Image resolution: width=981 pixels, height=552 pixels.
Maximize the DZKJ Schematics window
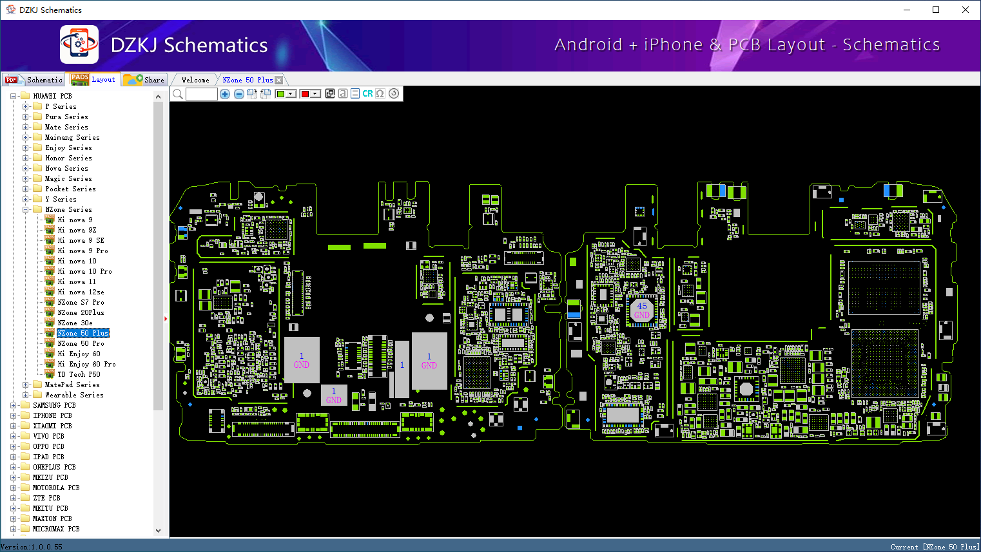point(936,10)
